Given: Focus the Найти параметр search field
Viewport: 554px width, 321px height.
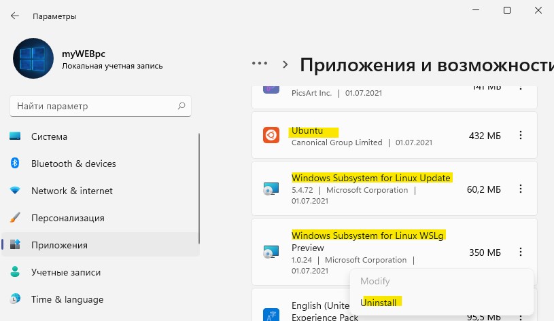Looking at the screenshot, I should (x=101, y=106).
